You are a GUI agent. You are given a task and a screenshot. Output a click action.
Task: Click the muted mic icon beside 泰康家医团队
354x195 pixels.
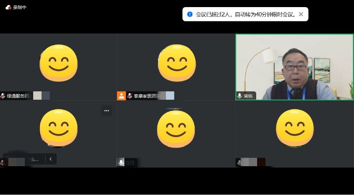(130, 96)
